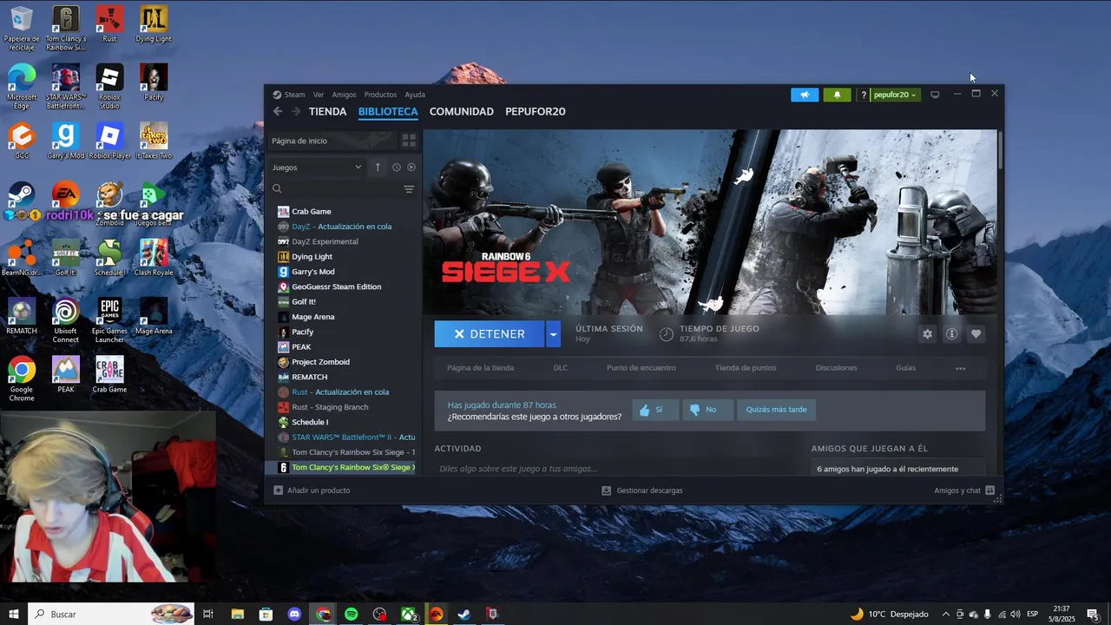Show ready-to-play games icon
1111x625 pixels.
[411, 168]
